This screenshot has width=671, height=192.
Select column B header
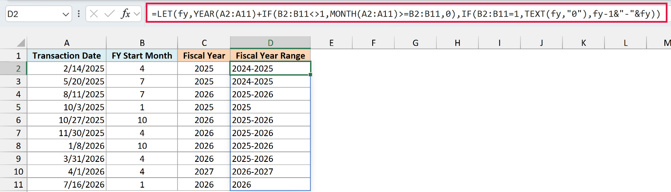click(x=142, y=43)
